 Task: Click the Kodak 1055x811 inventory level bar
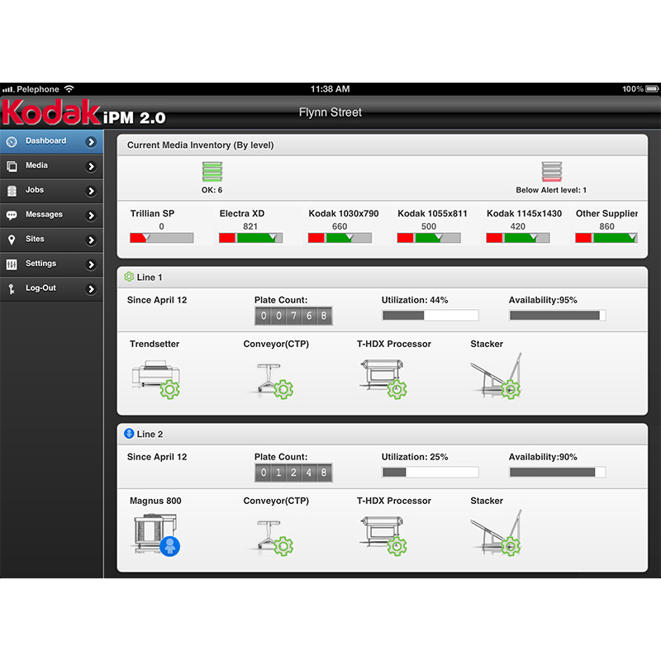pos(429,238)
